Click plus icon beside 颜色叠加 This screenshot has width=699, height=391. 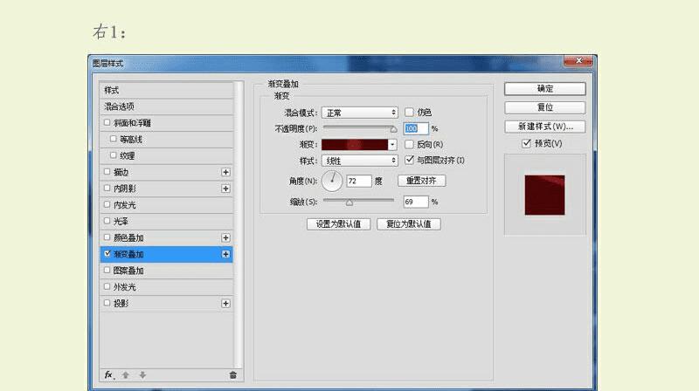click(x=225, y=237)
